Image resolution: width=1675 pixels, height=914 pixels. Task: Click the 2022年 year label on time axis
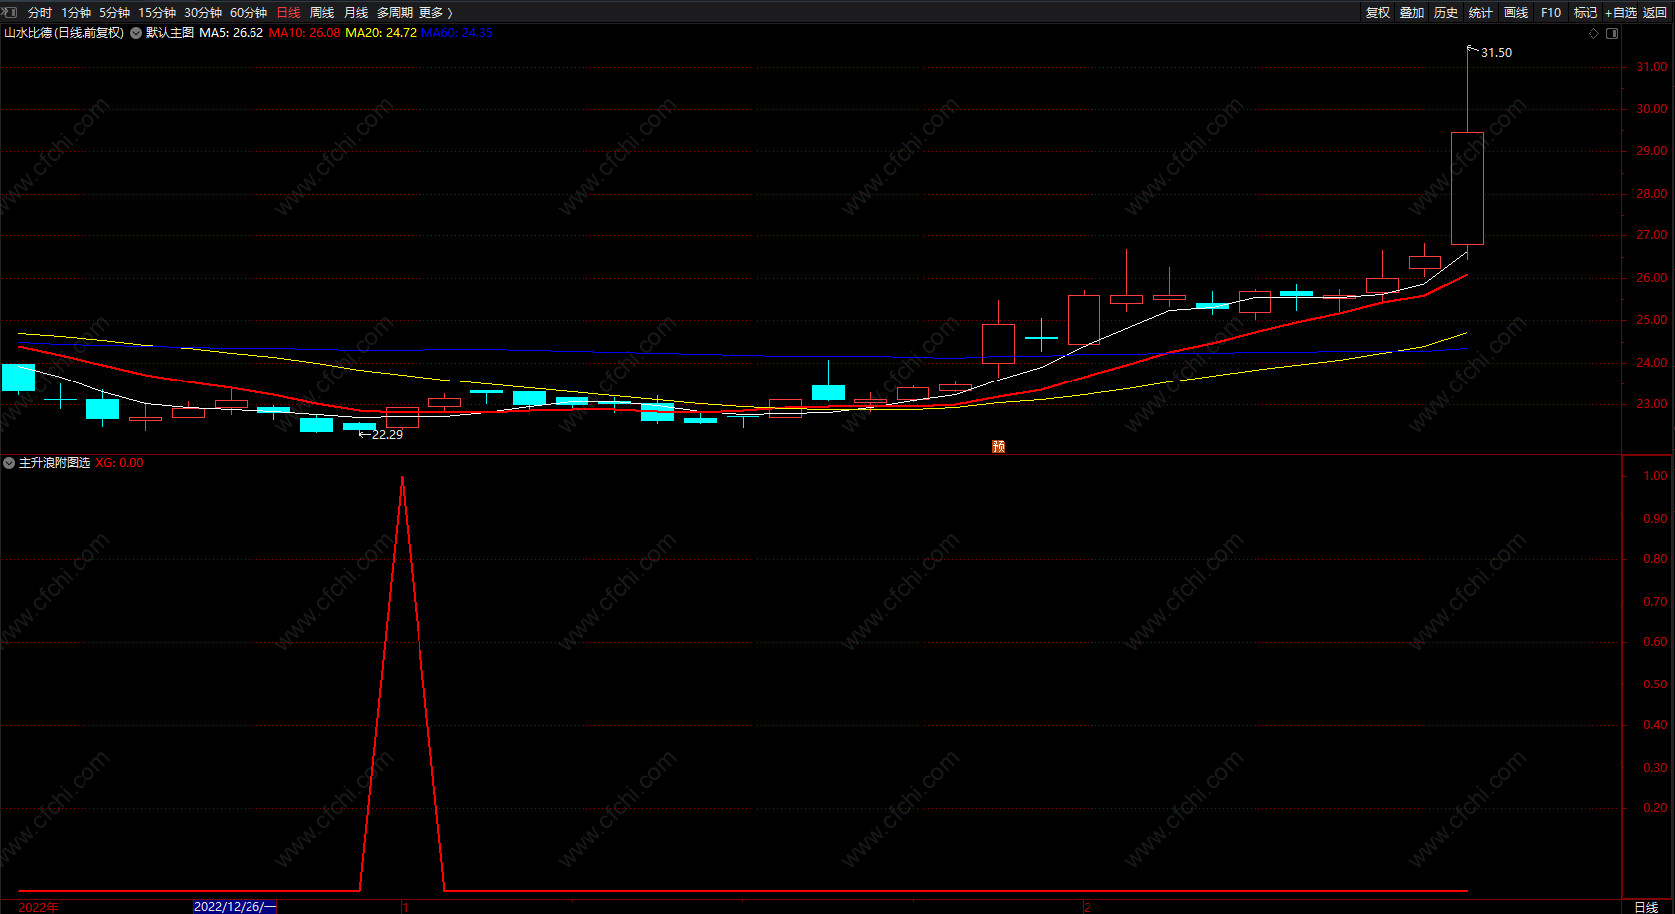tap(39, 907)
